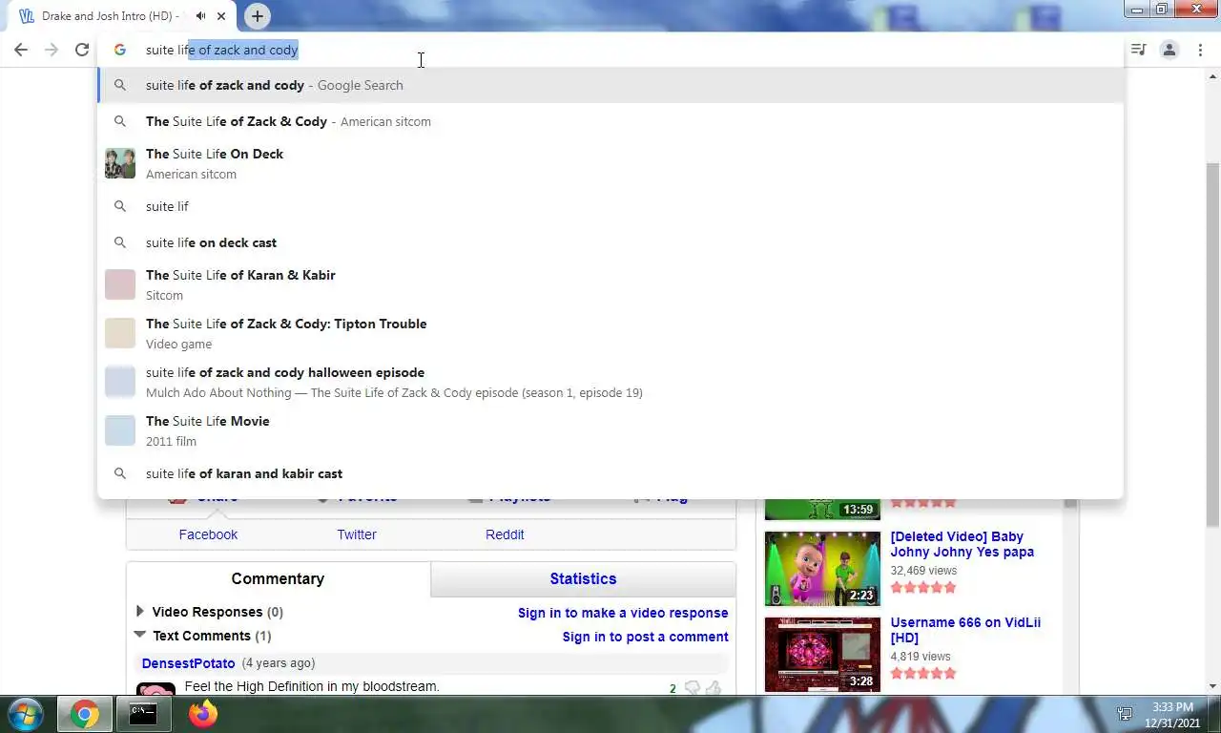Launch Firefox from the taskbar
Viewport: 1221px width, 733px height.
(x=202, y=714)
